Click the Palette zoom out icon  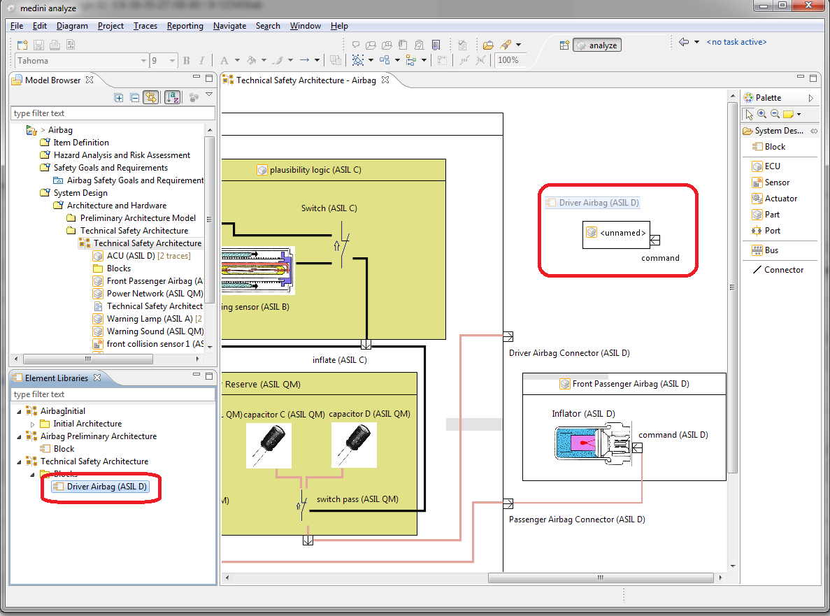point(774,114)
